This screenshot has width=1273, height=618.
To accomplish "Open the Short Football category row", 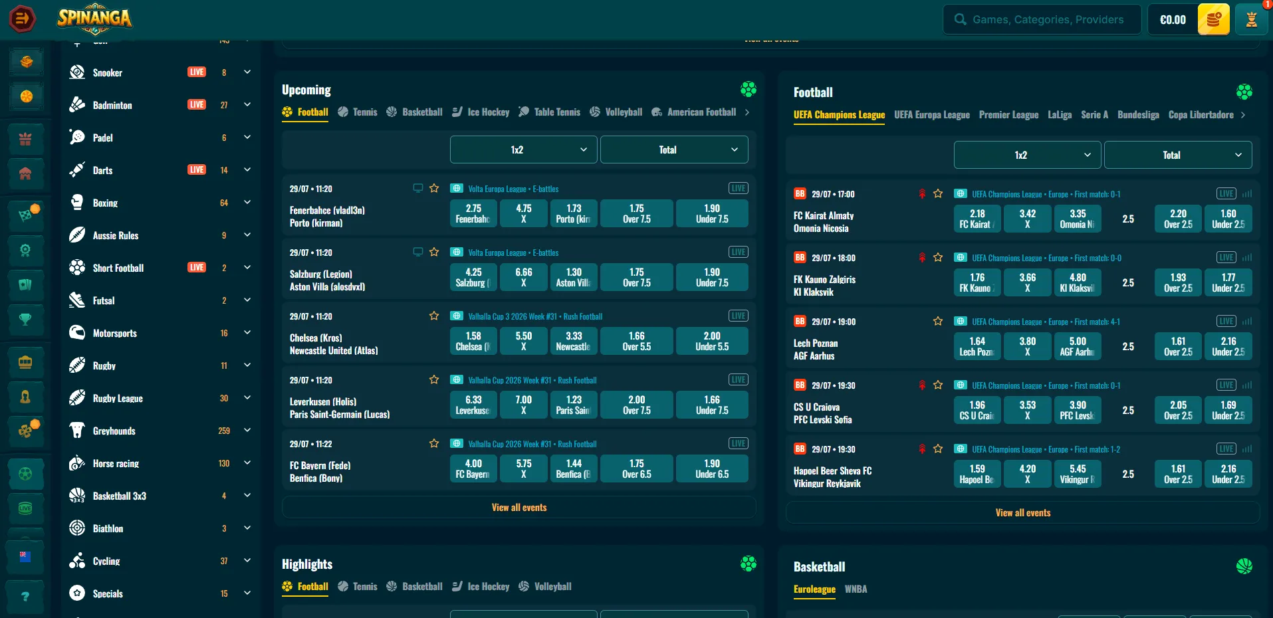I will click(x=160, y=268).
